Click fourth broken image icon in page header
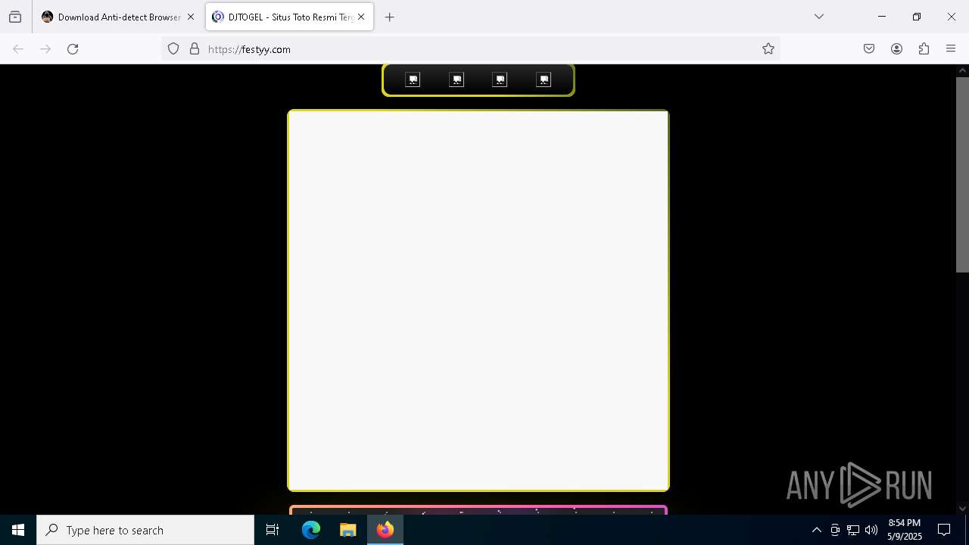This screenshot has height=545, width=969. pyautogui.click(x=544, y=79)
